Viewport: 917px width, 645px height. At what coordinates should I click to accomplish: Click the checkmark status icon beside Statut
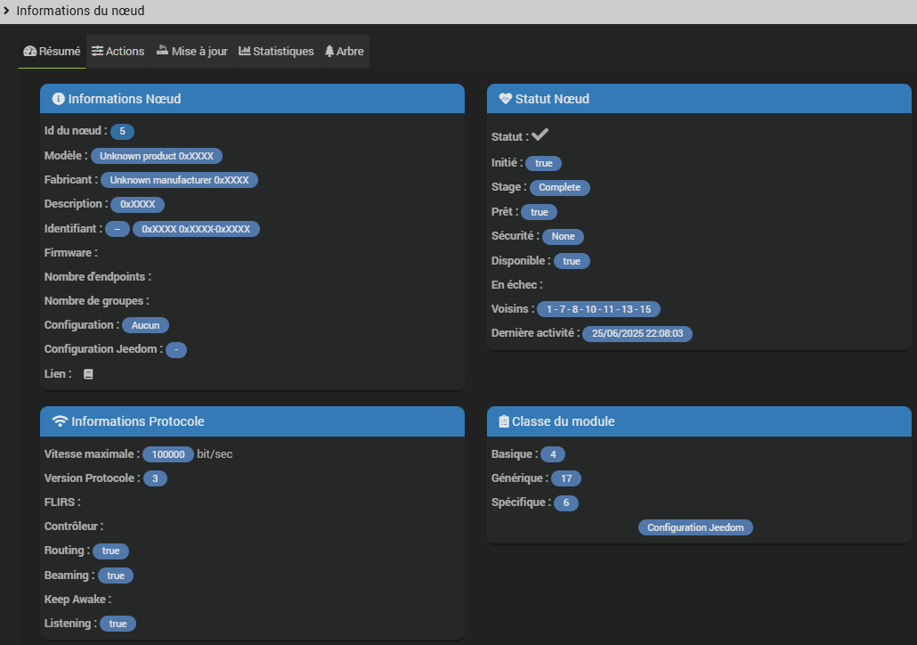[540, 135]
